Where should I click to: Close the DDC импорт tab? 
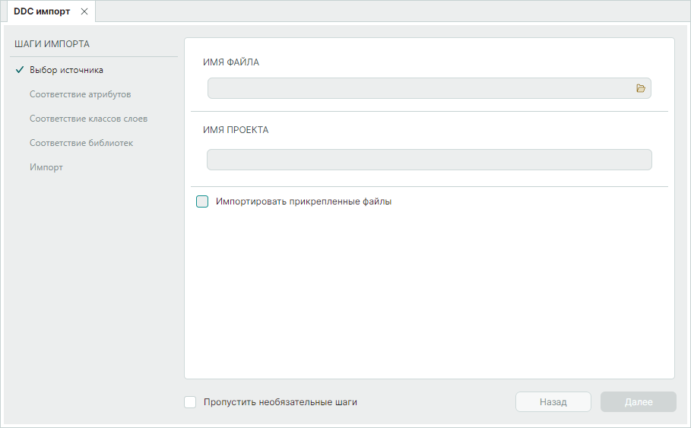click(84, 11)
